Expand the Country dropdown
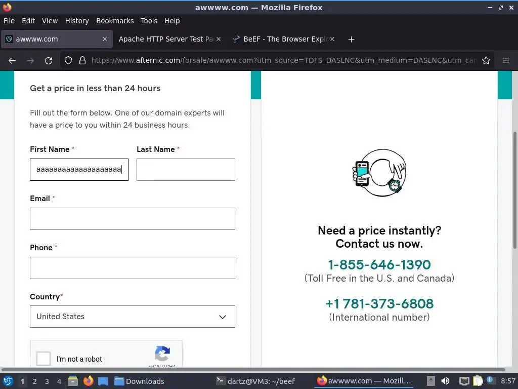This screenshot has width=518, height=389. [x=133, y=317]
